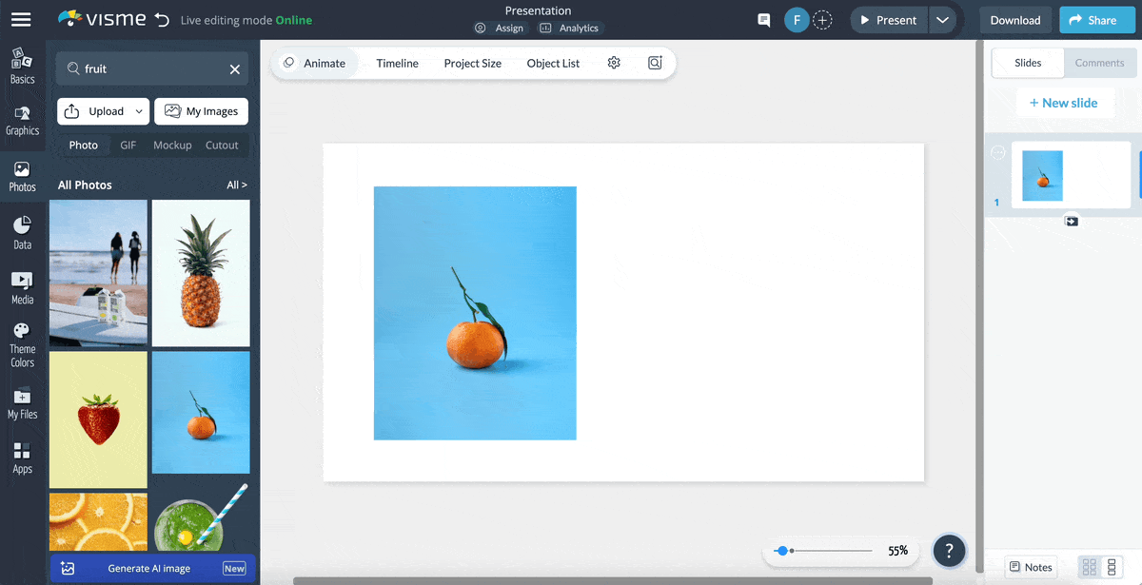Image resolution: width=1142 pixels, height=585 pixels.
Task: Switch to the GIF tab in Photos panel
Action: coord(128,145)
